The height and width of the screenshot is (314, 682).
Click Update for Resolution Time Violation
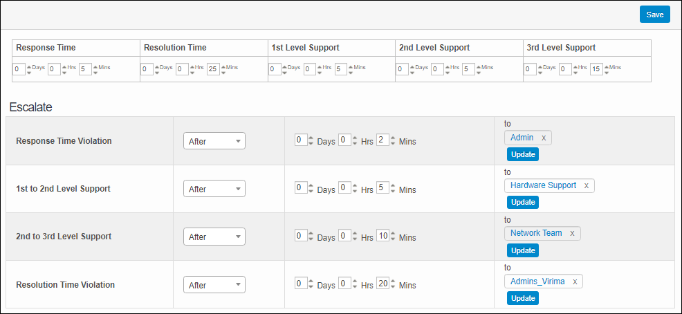522,298
